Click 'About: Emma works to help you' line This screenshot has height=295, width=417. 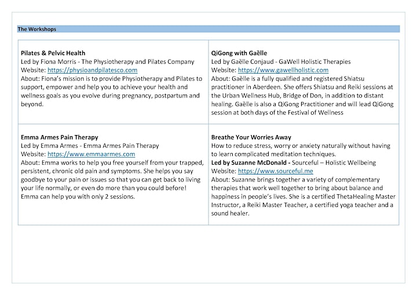(112, 163)
